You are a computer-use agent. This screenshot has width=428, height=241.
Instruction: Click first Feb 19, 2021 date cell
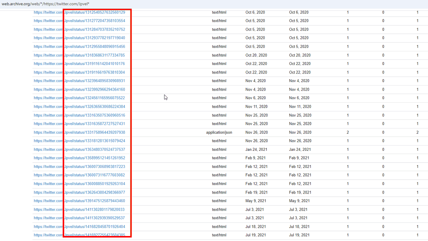click(x=256, y=192)
